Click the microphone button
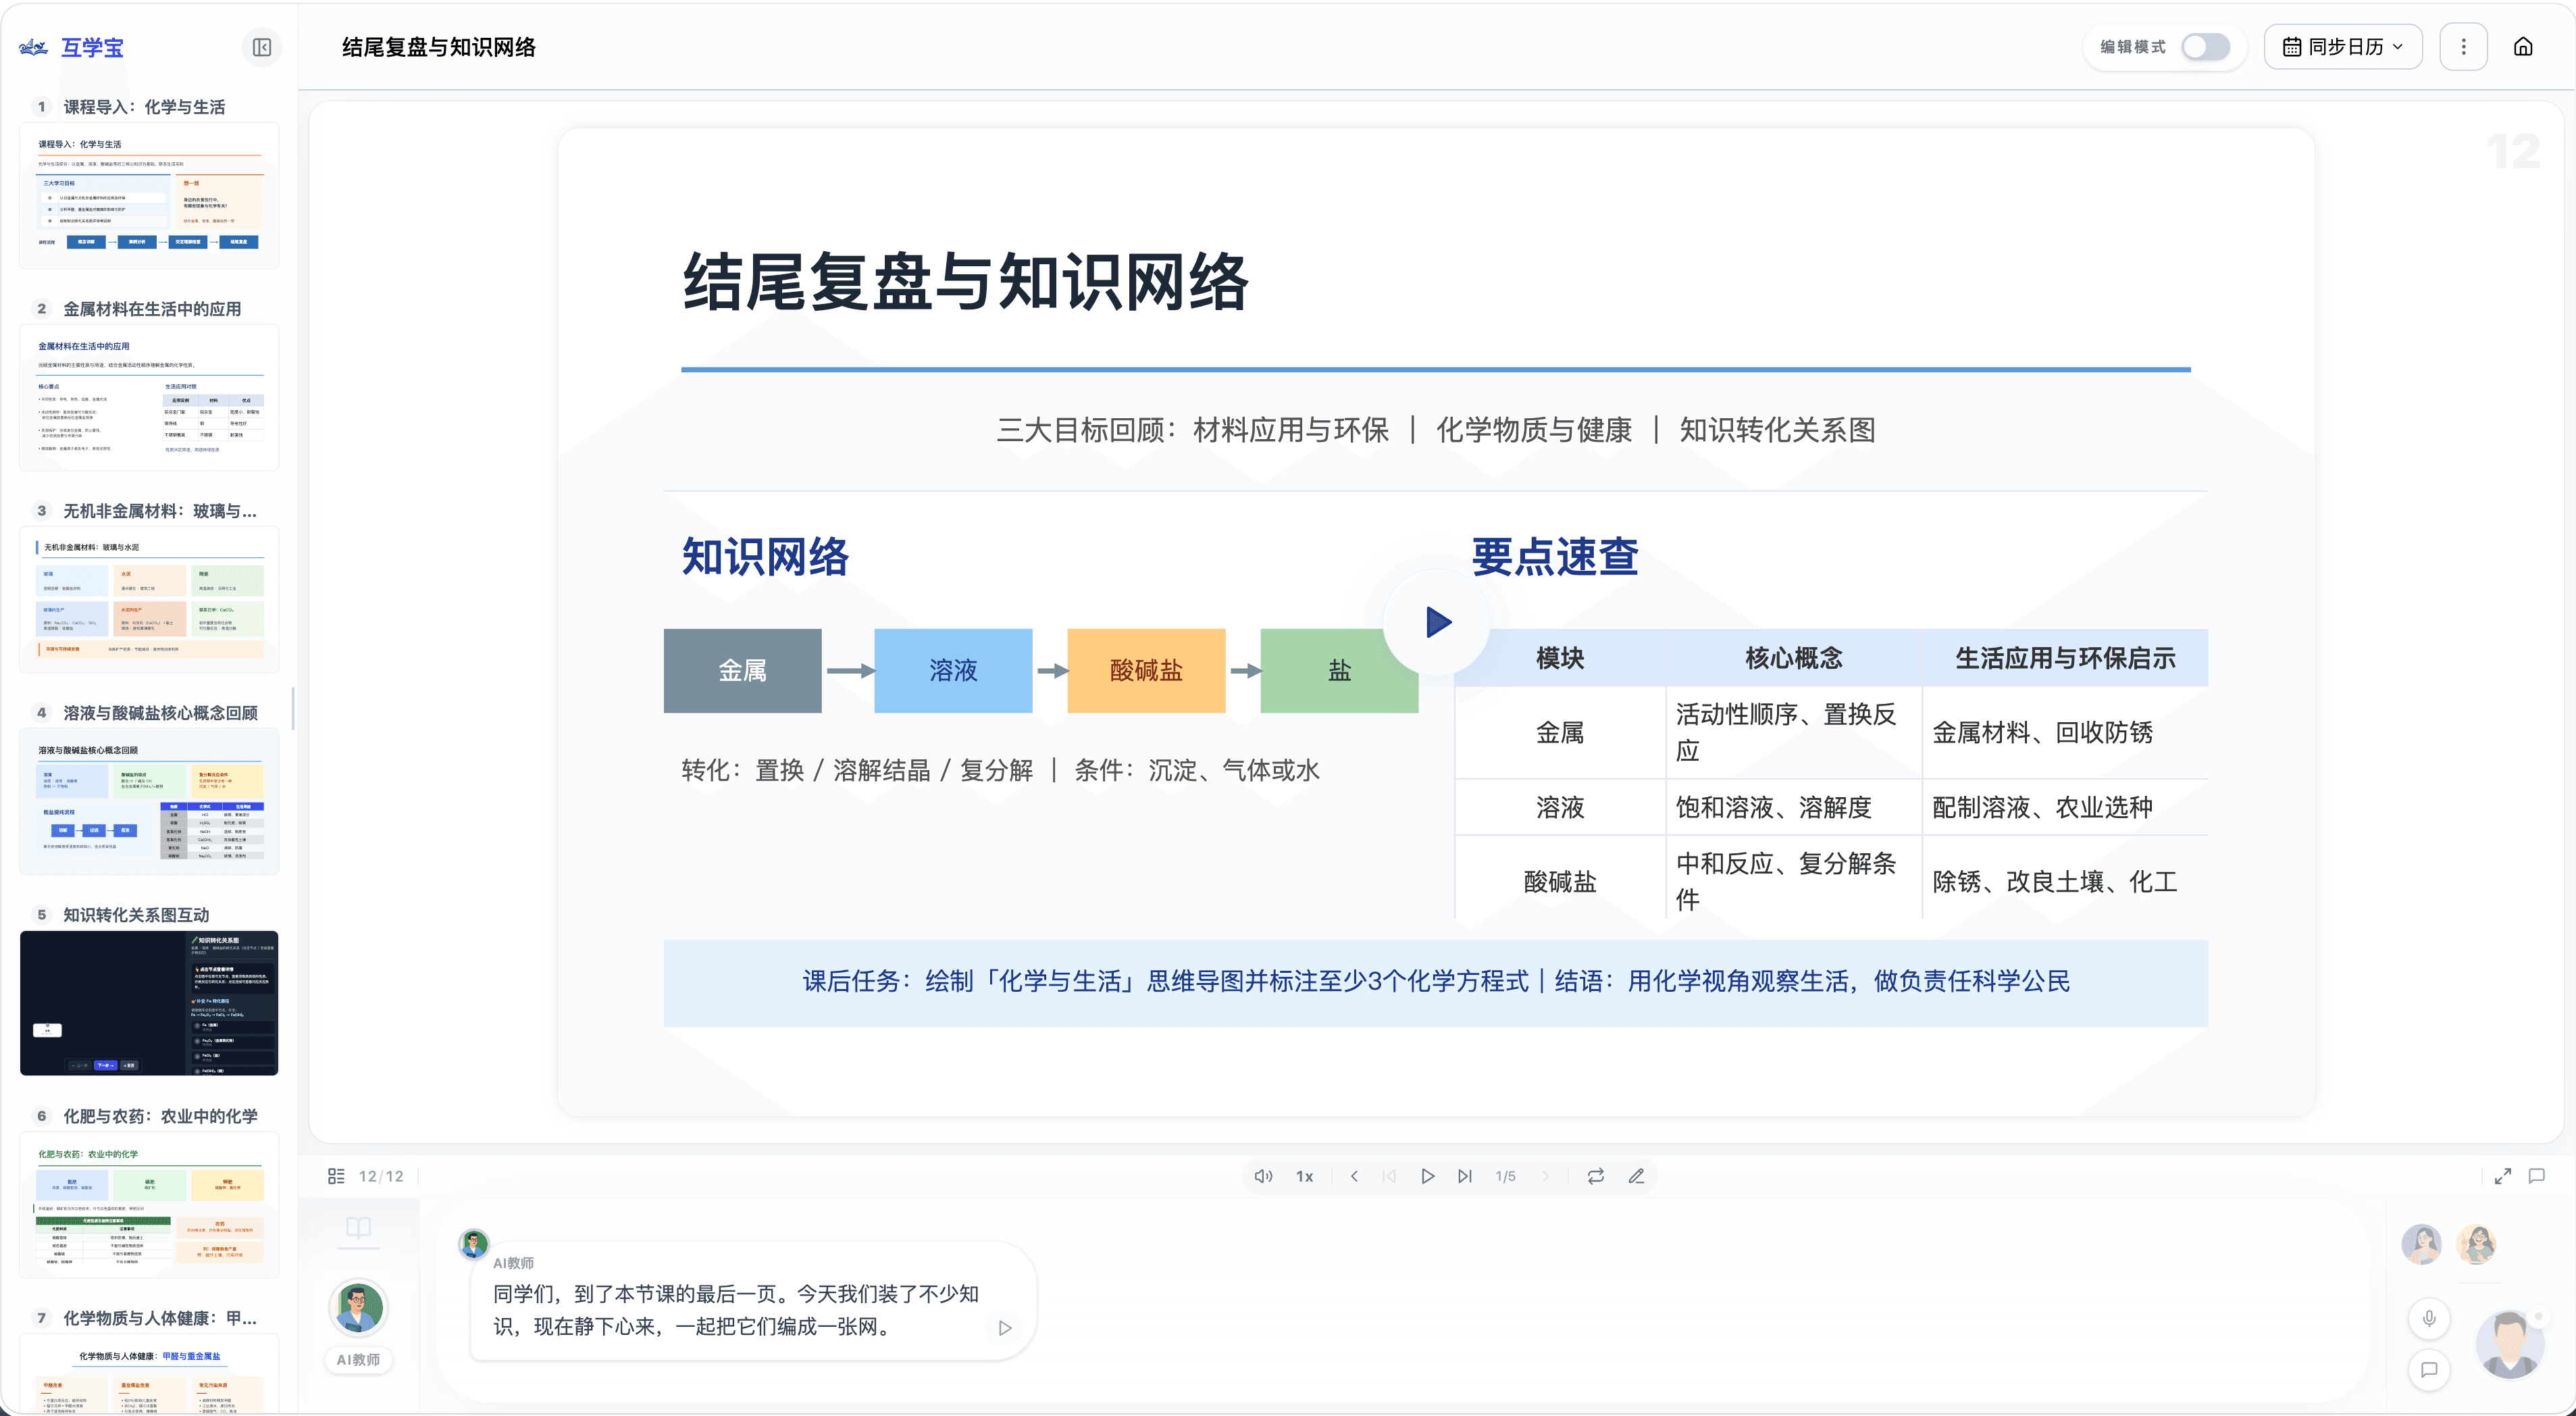 (x=2429, y=1318)
